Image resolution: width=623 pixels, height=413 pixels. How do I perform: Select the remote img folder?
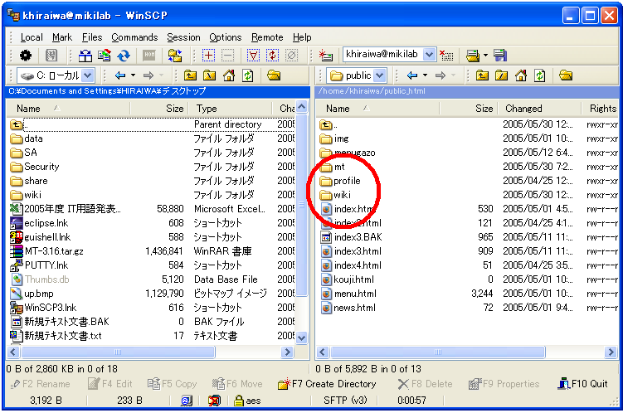[334, 138]
